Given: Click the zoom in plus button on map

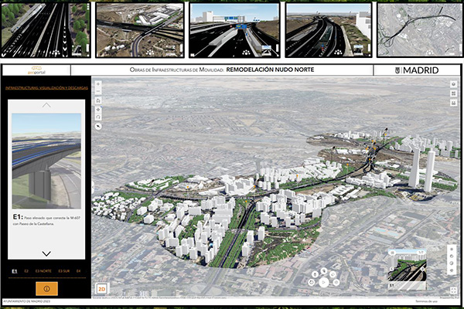Looking at the screenshot, I should pos(98,84).
